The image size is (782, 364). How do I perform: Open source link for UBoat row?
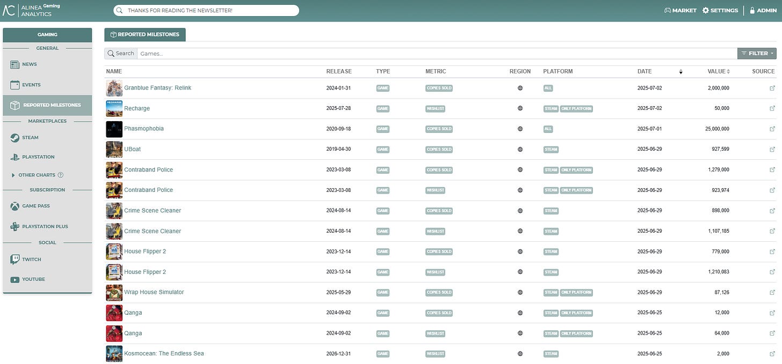coord(772,149)
